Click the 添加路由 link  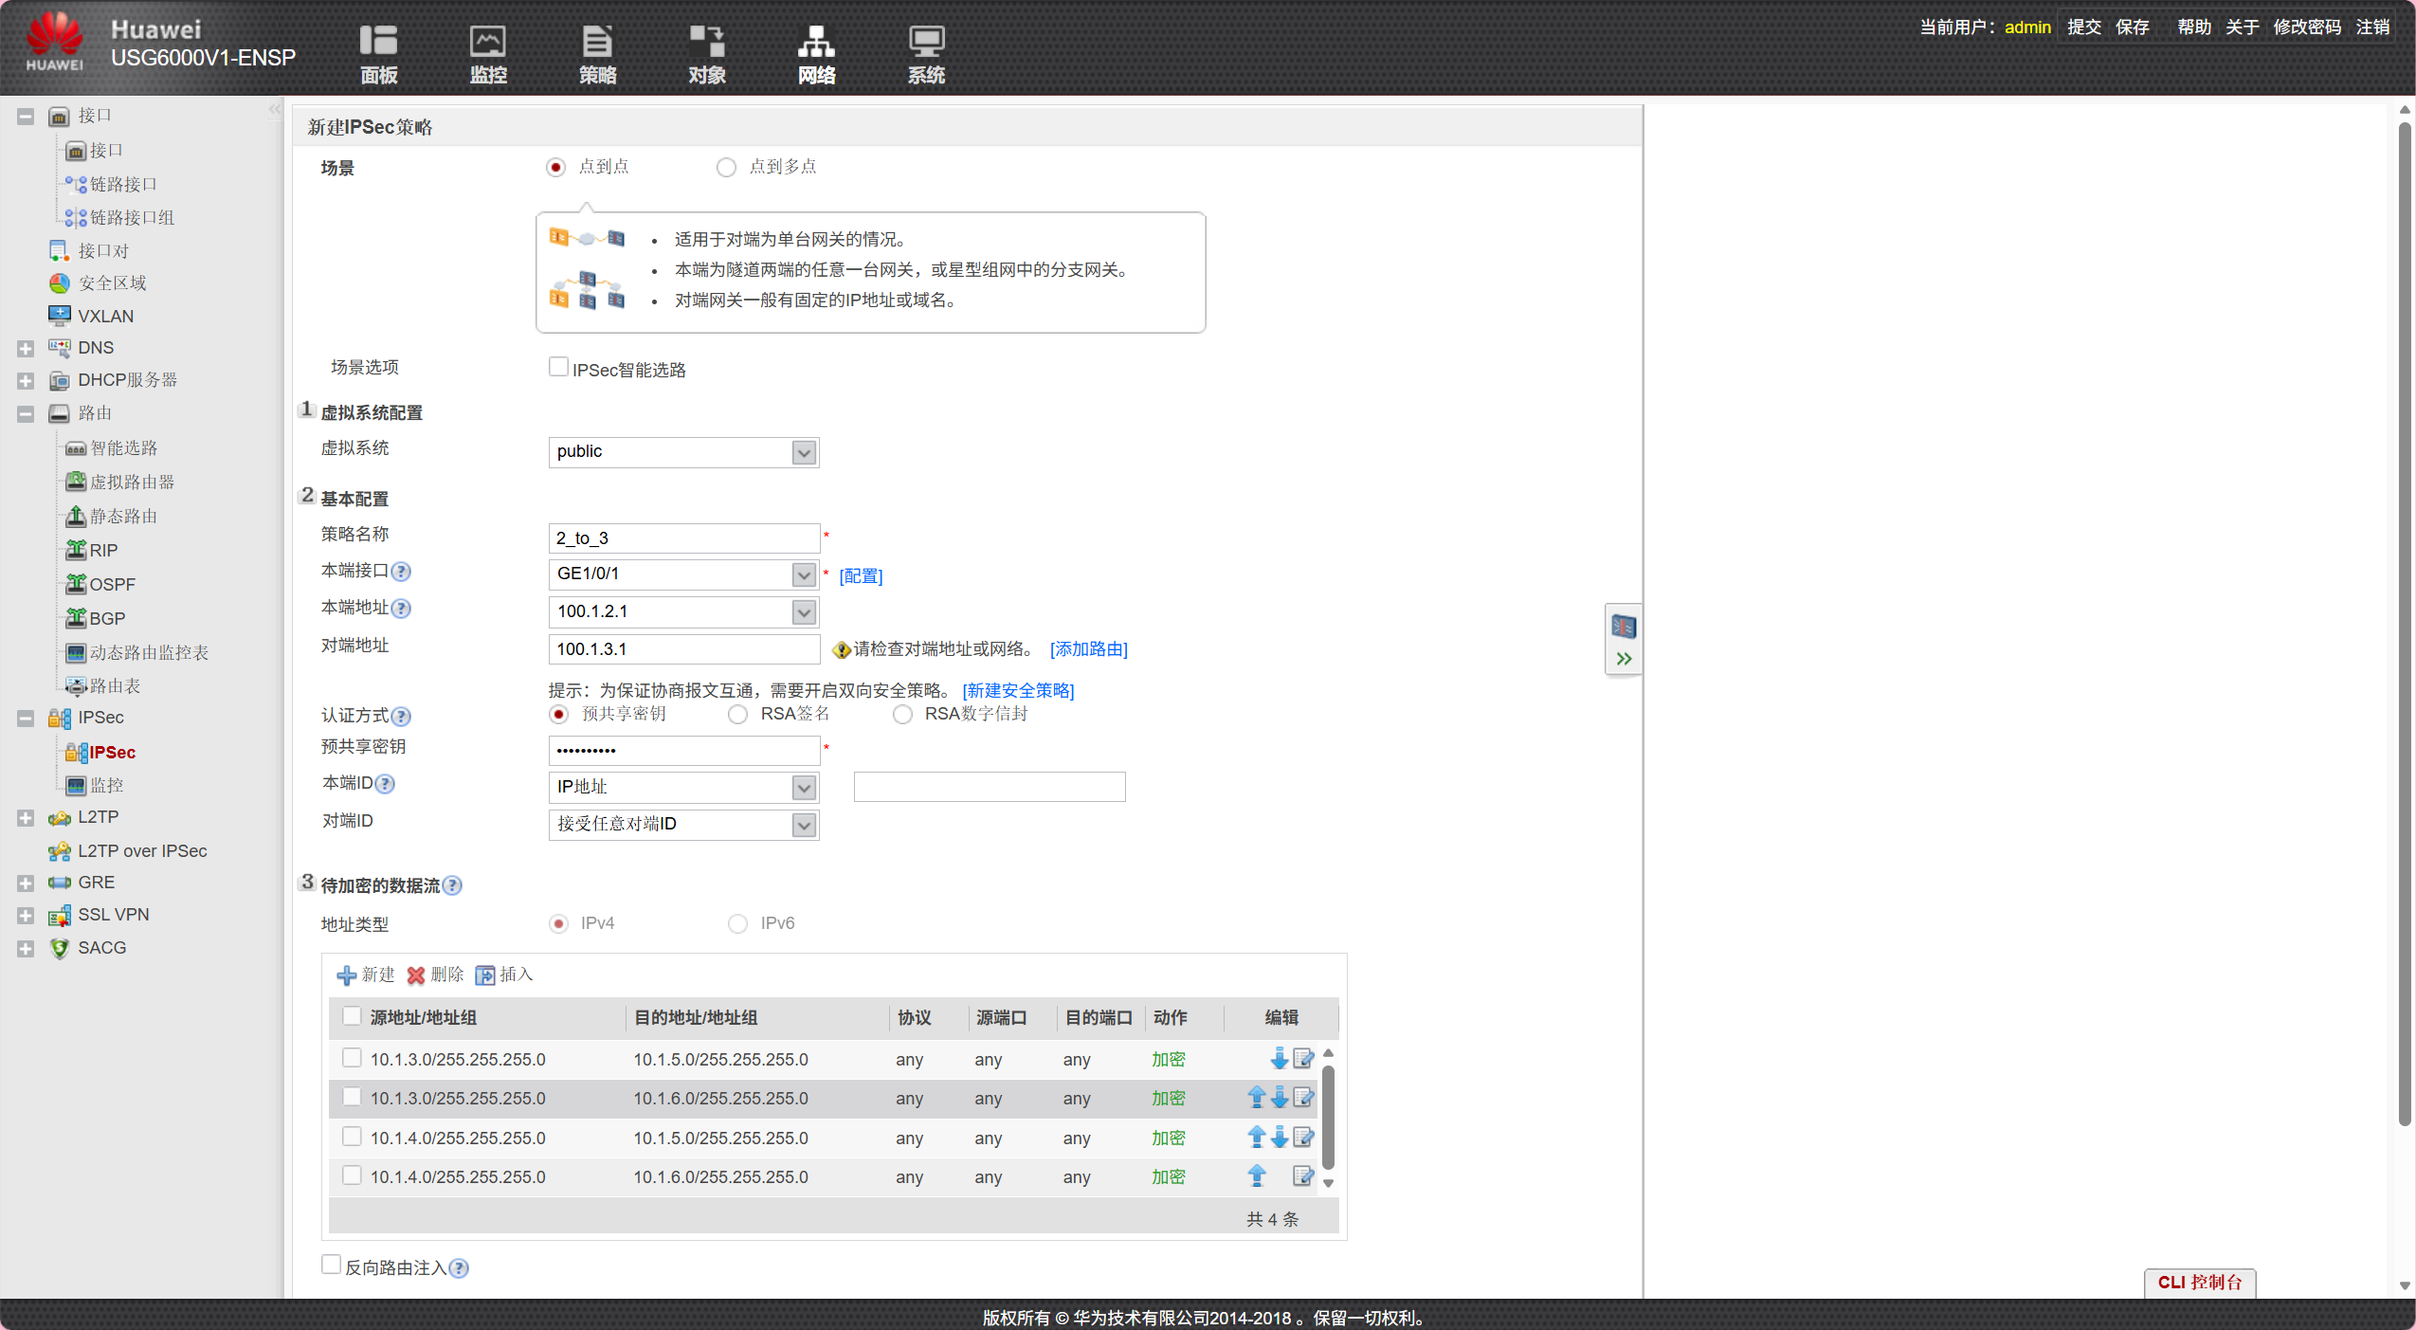(1088, 649)
